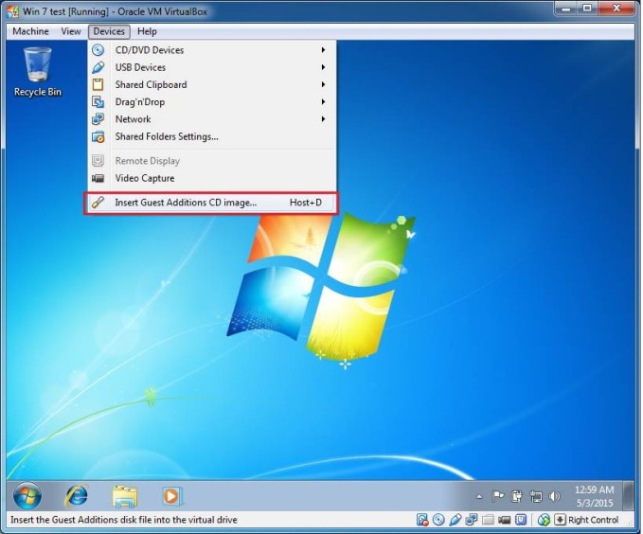Click the USB status bar icon
The image size is (643, 534).
(x=455, y=520)
